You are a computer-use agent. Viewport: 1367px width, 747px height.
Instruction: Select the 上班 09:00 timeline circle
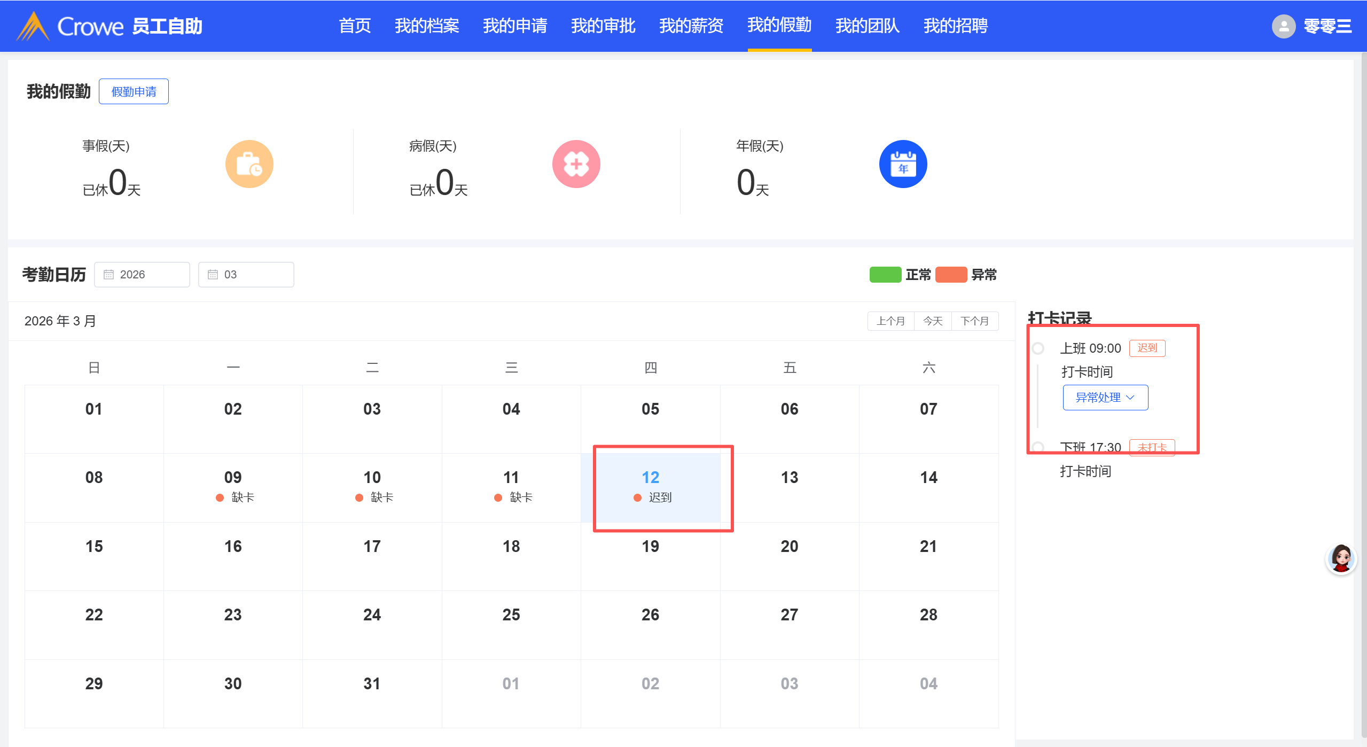tap(1038, 348)
